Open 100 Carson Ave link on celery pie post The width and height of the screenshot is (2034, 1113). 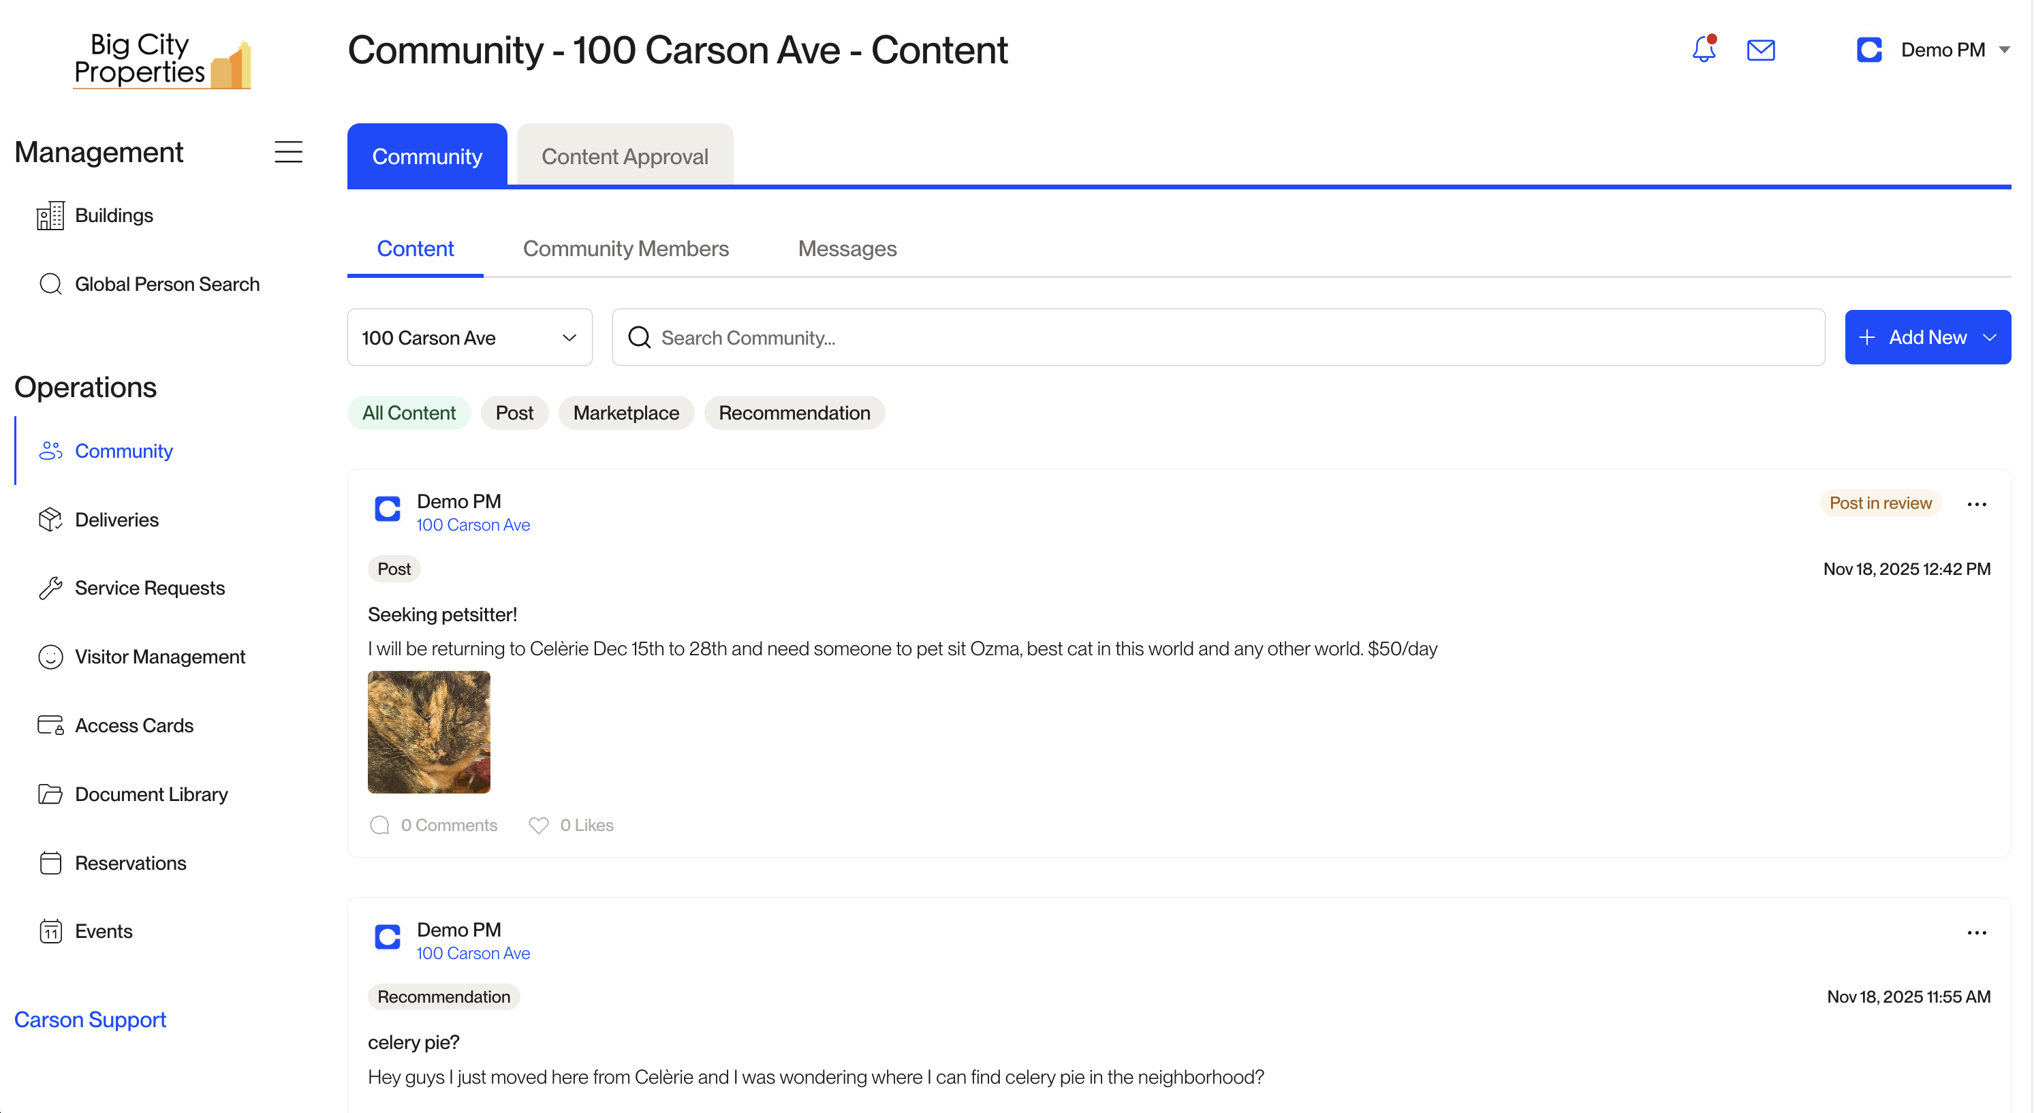pyautogui.click(x=473, y=954)
